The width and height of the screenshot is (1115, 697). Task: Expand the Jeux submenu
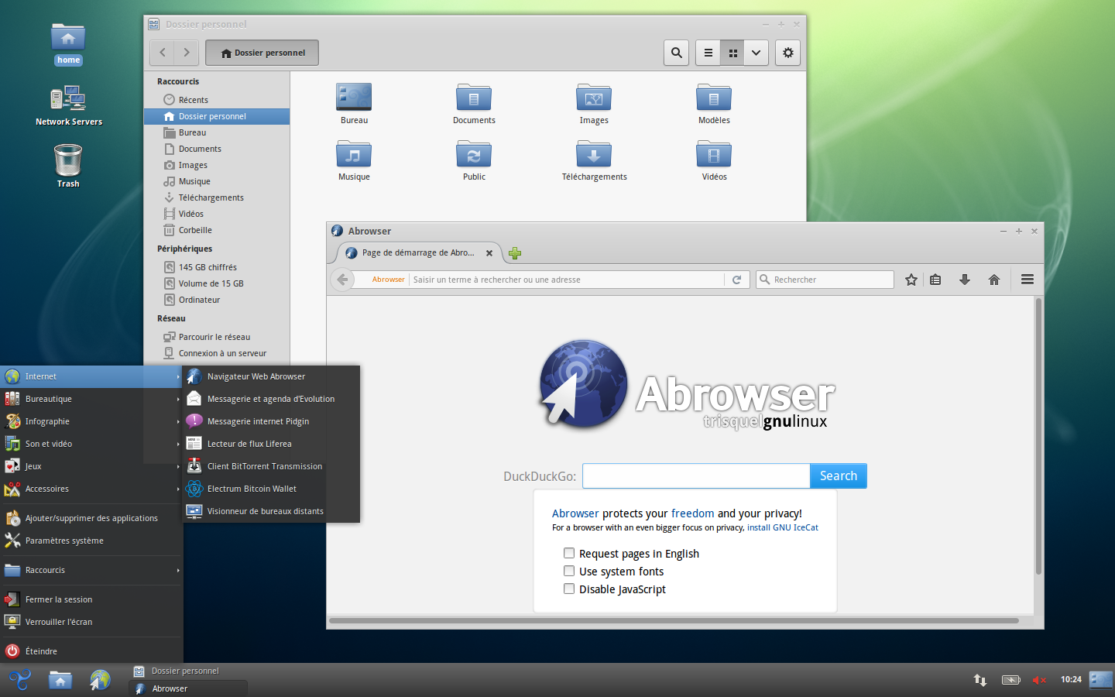pos(91,466)
